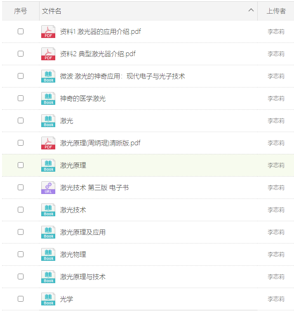Click the PDF icon for 资料1 激光器的应用介绍.pdf

[x=48, y=32]
